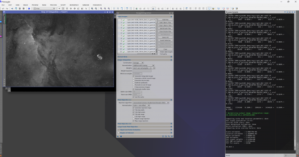Open the IMAGE menu
This screenshot has width=299, height=157.
pos(26,5)
